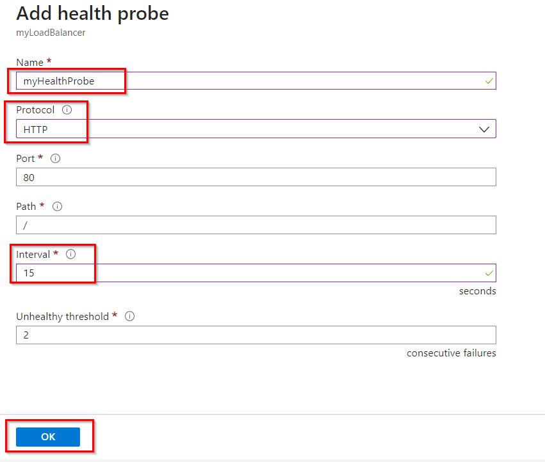Screen dimensions: 545x462
Task: Click the seconds unit label
Action: [x=477, y=291]
